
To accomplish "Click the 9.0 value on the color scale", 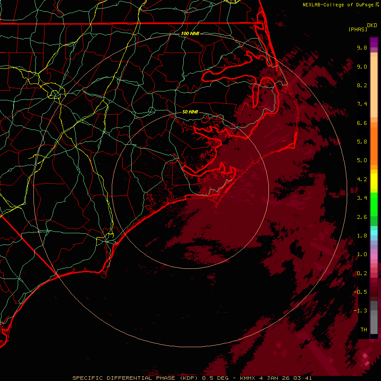I will (x=362, y=66).
